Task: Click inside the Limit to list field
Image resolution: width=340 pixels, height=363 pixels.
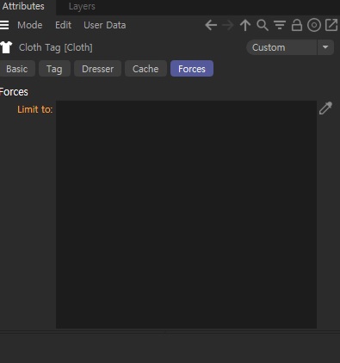Action: pos(186,214)
